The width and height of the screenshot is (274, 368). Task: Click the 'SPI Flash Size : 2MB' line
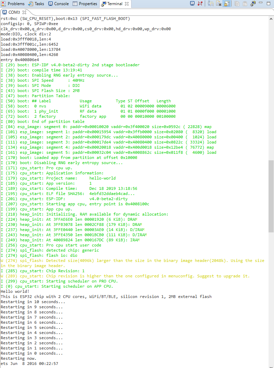click(x=40, y=91)
